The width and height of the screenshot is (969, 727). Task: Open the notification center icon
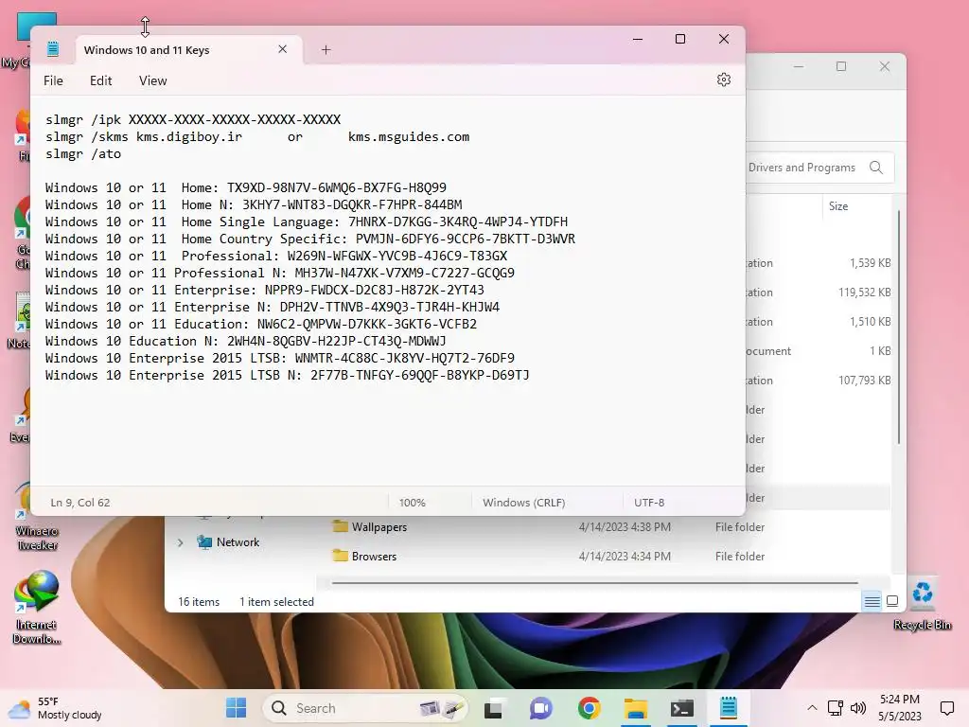click(946, 708)
